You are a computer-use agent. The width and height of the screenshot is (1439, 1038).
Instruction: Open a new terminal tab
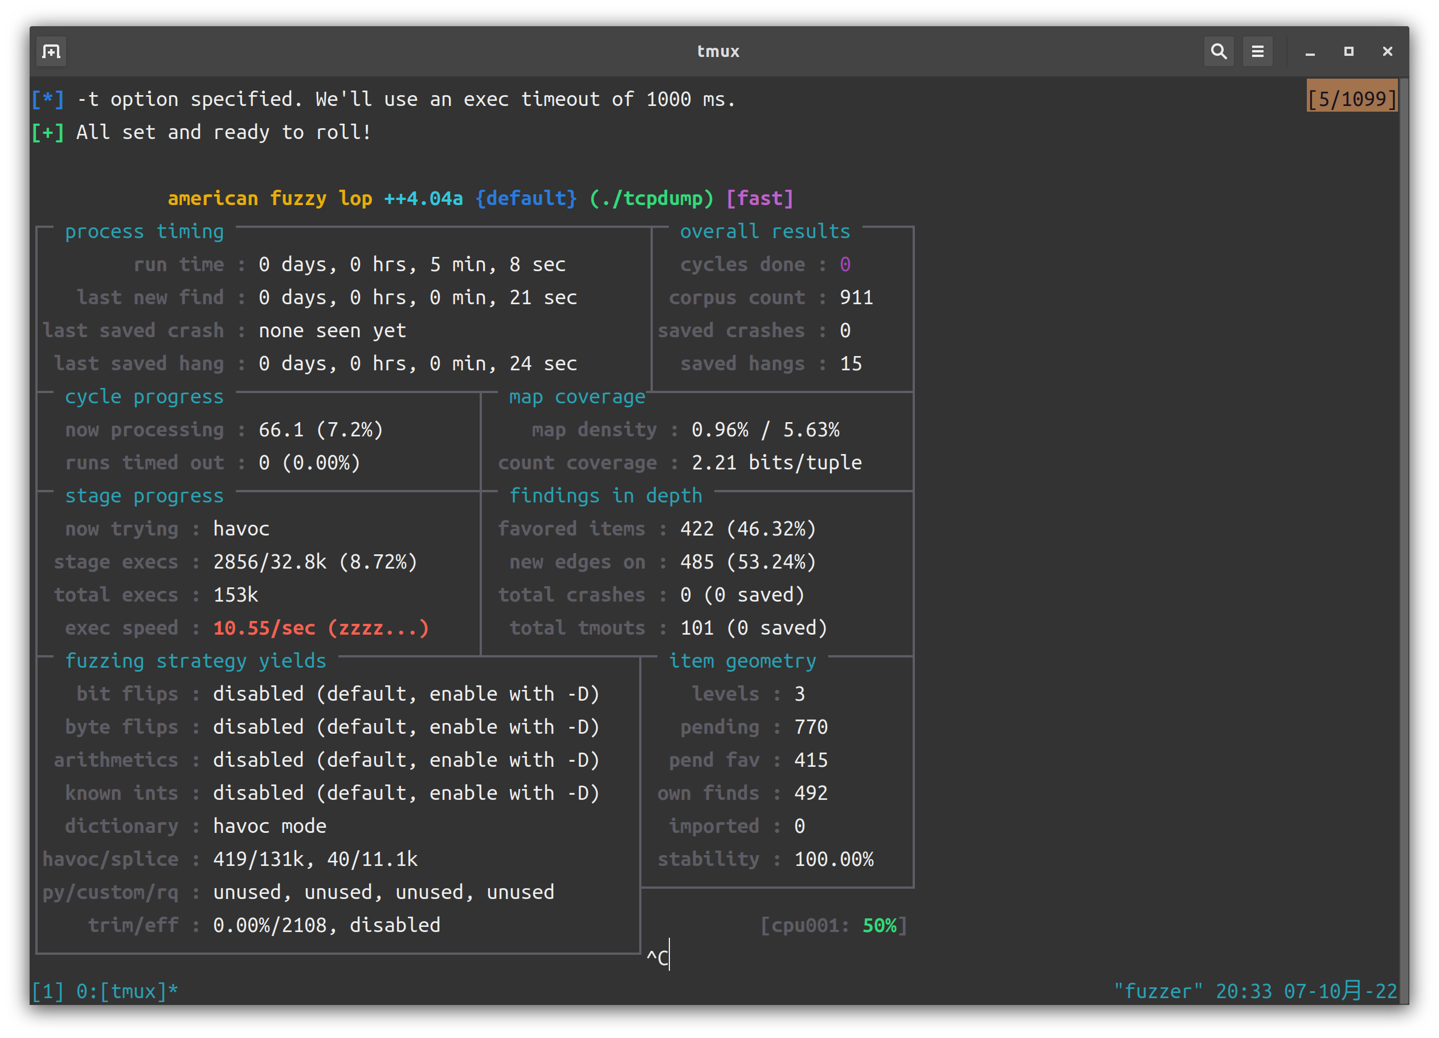point(50,51)
